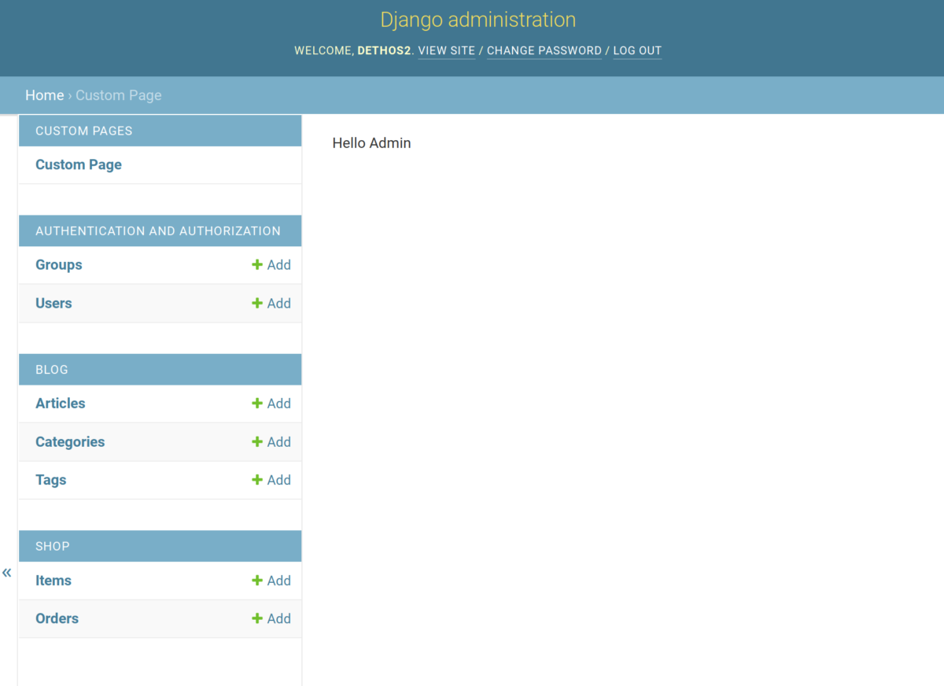The height and width of the screenshot is (686, 944).
Task: Select Users in the Authentication section
Action: coord(53,303)
